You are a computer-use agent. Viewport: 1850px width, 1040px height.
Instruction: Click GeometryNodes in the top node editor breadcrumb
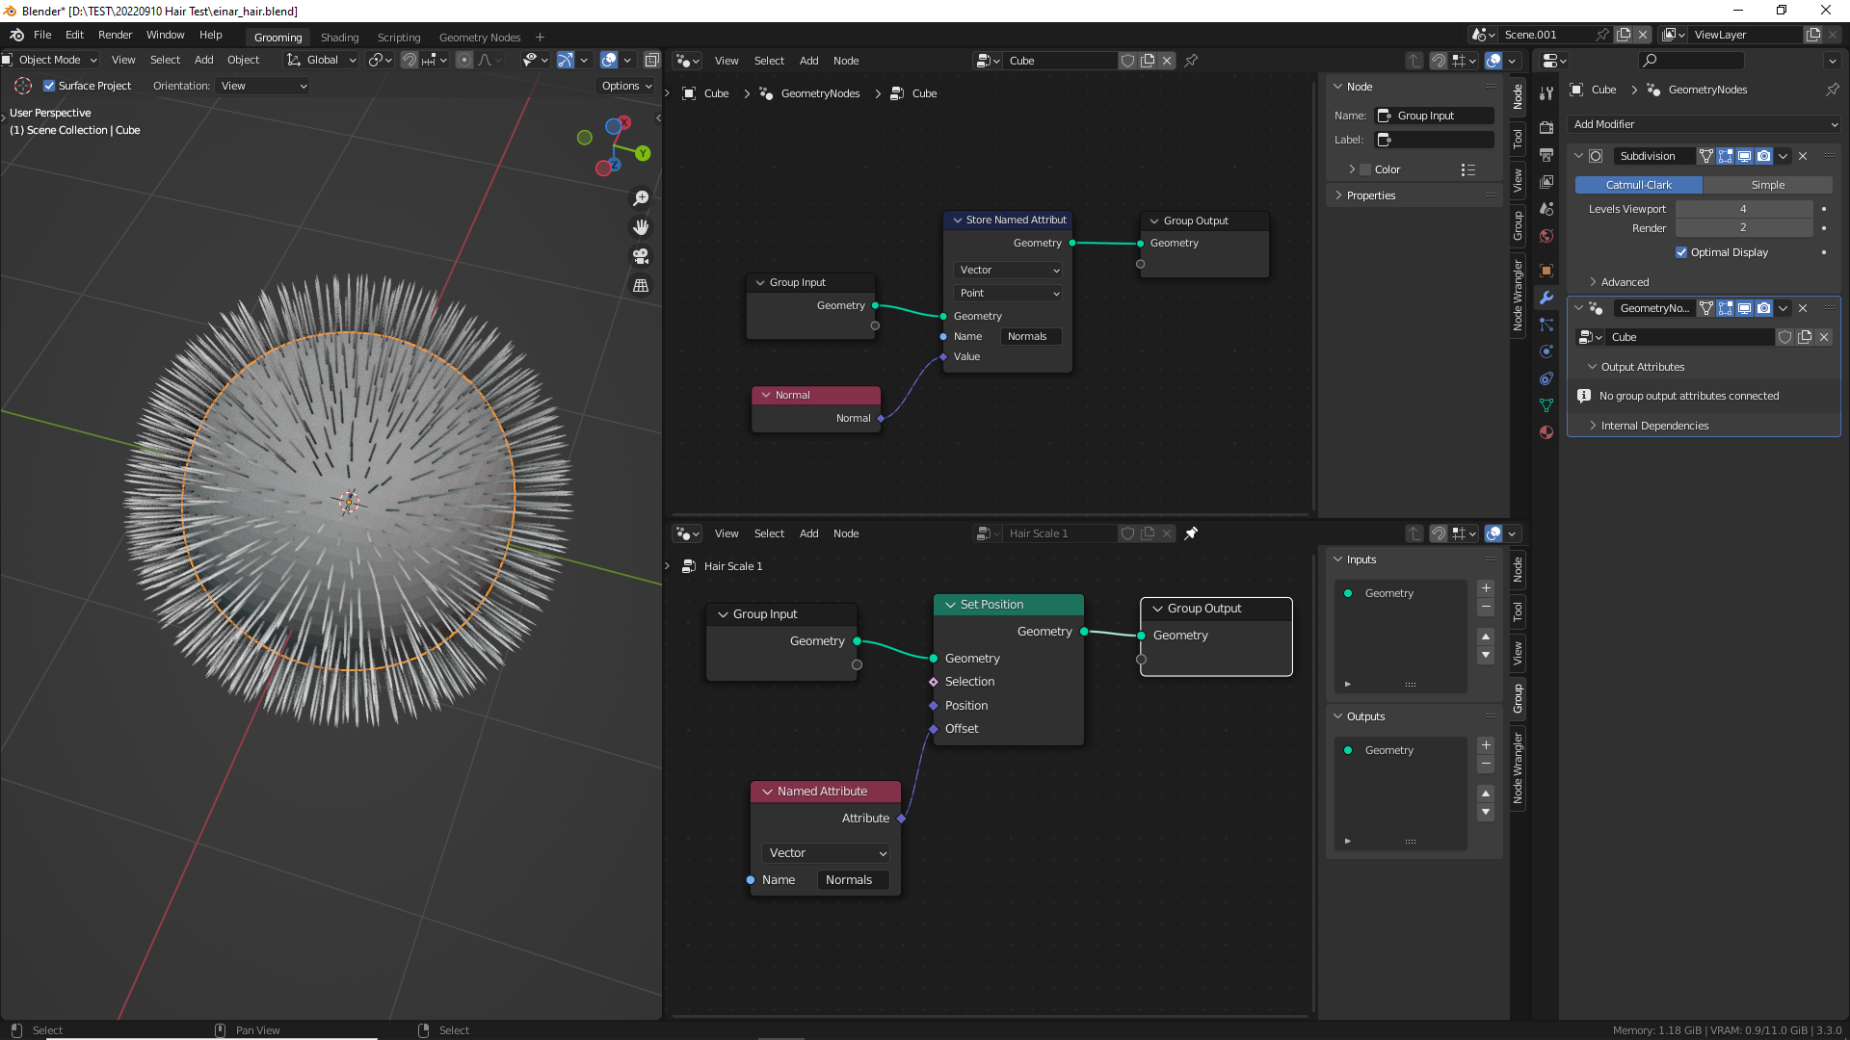tap(820, 93)
